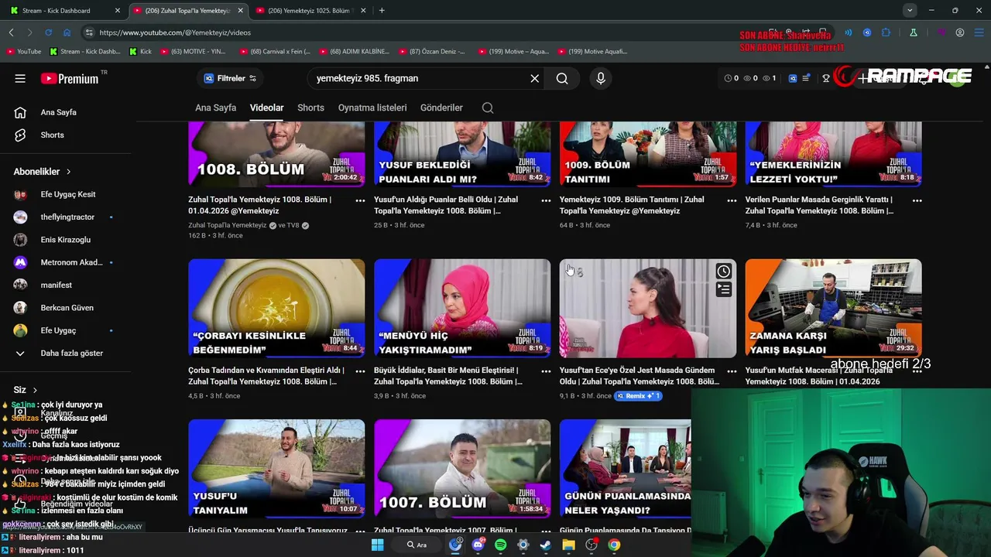Image resolution: width=991 pixels, height=557 pixels.
Task: Open options menu for Yemekteyiz 1009. Bölüm Tanıtımı
Action: tap(732, 200)
